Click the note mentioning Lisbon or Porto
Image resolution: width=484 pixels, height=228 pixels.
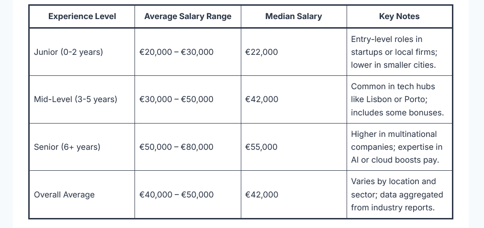click(x=397, y=99)
